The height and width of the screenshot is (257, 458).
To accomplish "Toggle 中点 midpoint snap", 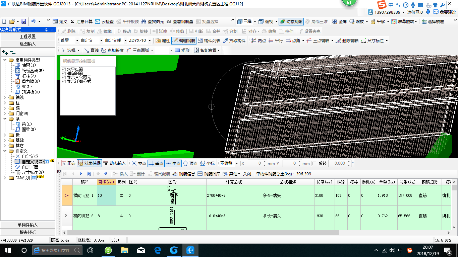I will [x=173, y=163].
